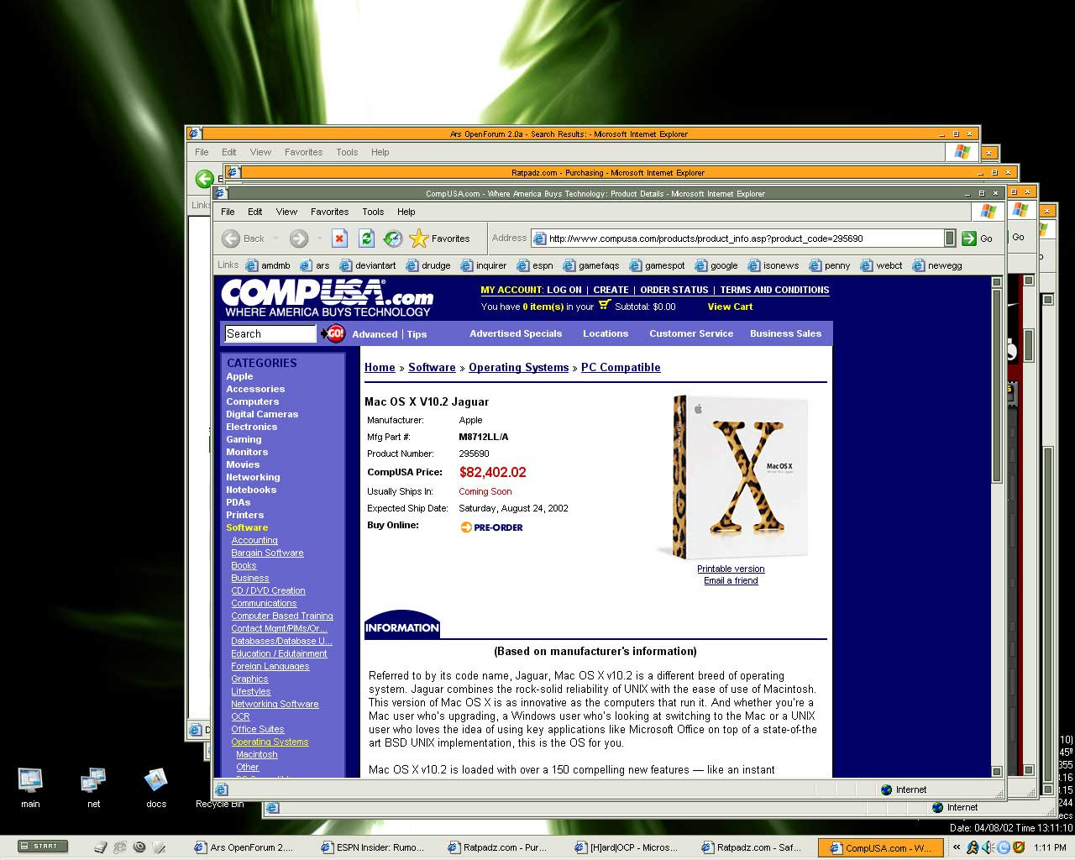Click the volume speaker tray icon
Screen dimensions: 1075x860
(x=988, y=847)
